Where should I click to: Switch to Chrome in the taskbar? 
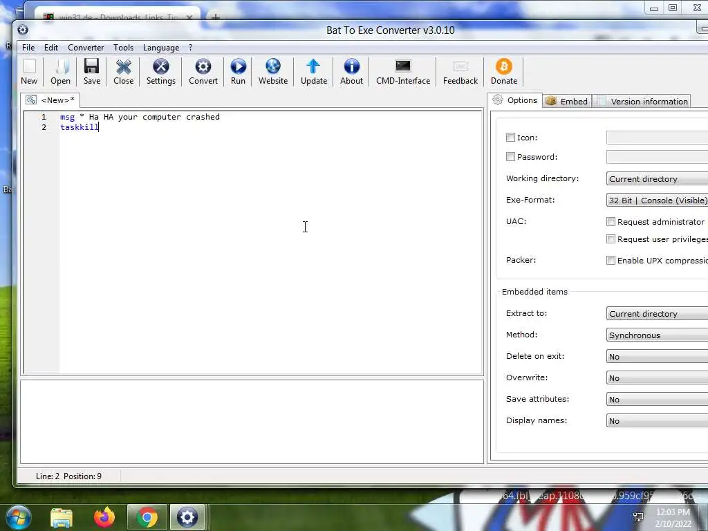point(147,517)
